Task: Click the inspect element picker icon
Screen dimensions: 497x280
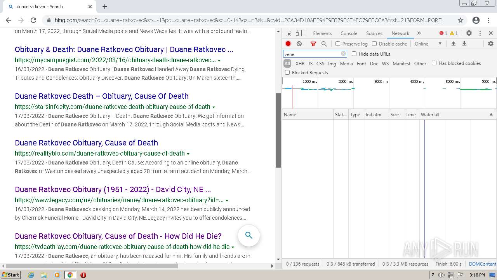Action: pos(288,33)
